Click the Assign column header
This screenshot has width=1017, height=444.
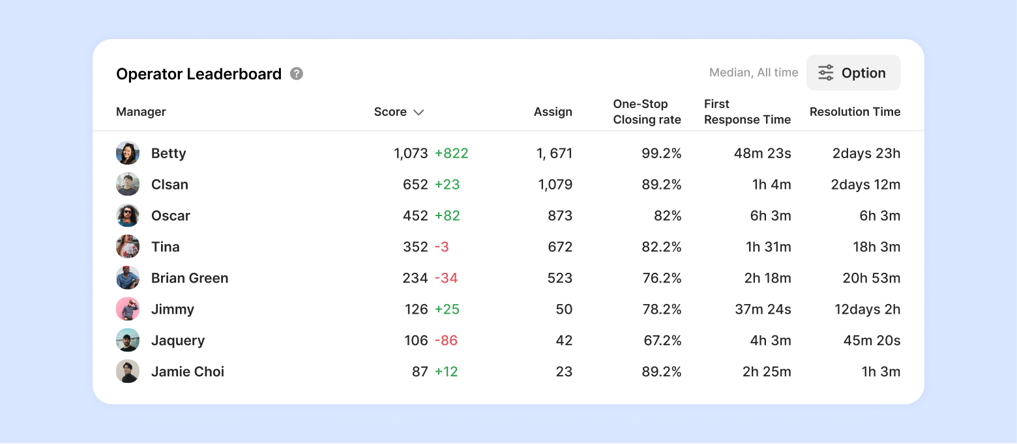coord(553,112)
